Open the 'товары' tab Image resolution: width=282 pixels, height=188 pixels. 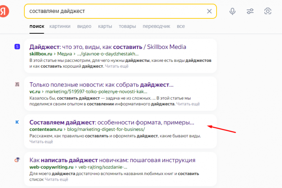coord(127,26)
